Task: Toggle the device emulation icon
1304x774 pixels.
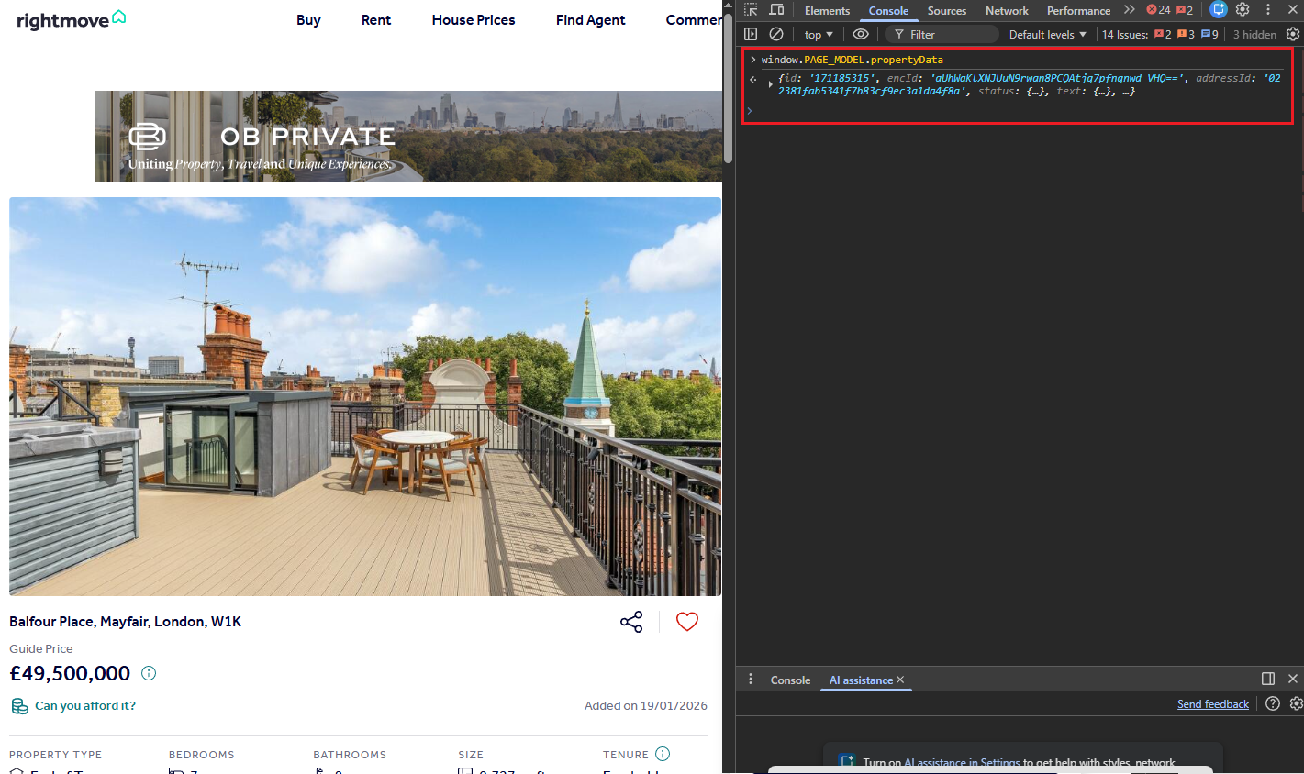Action: tap(776, 9)
